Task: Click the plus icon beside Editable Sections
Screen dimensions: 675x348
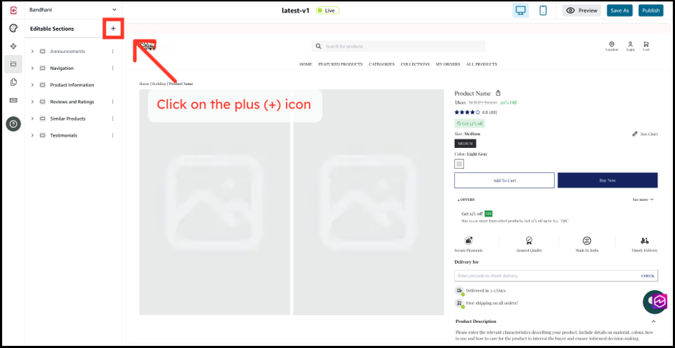Action: [112, 29]
